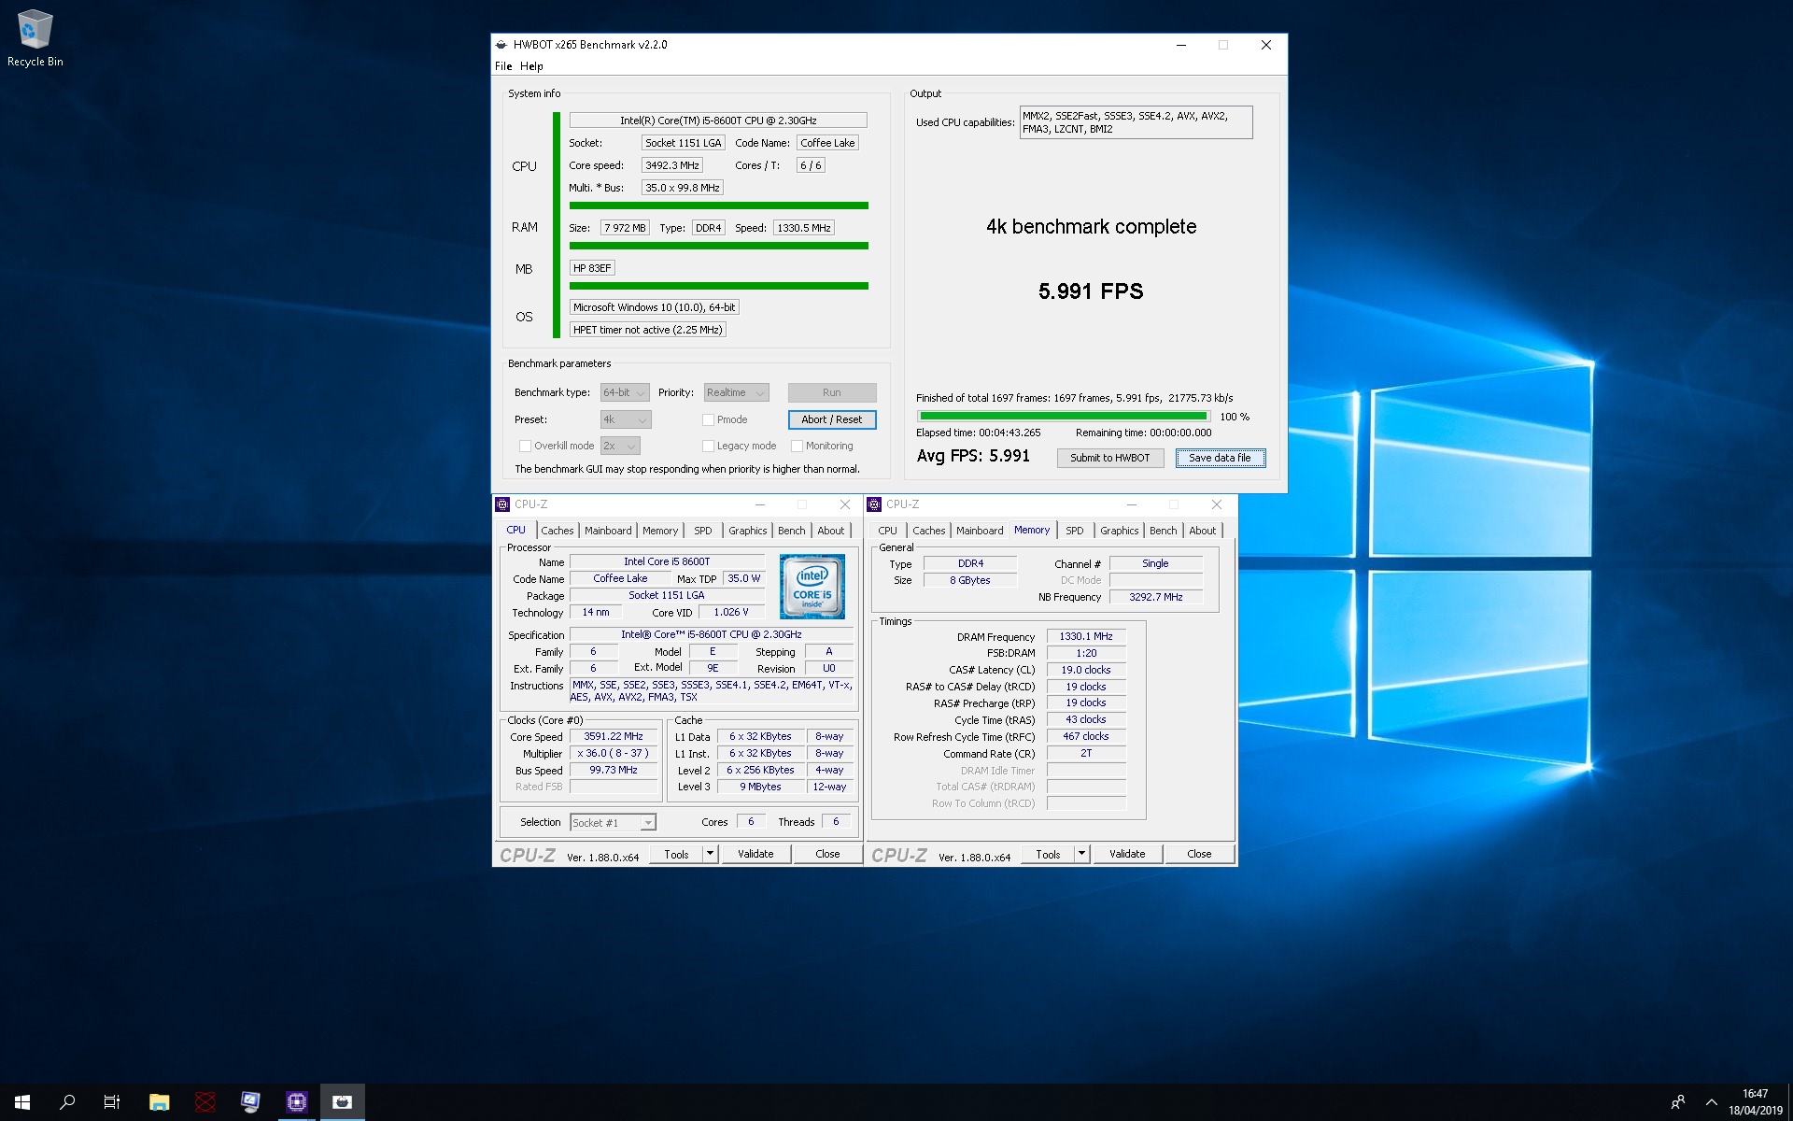The height and width of the screenshot is (1121, 1793).
Task: Open the Windows Start menu
Action: 22,1102
